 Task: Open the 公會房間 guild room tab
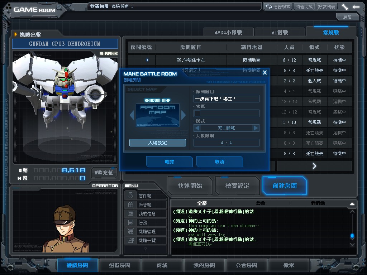(247, 265)
